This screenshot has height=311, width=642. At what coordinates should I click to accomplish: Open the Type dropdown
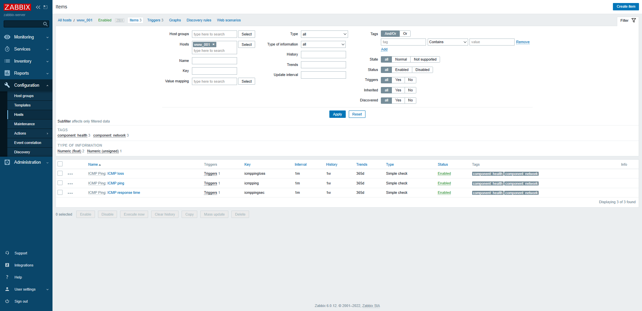(x=324, y=34)
